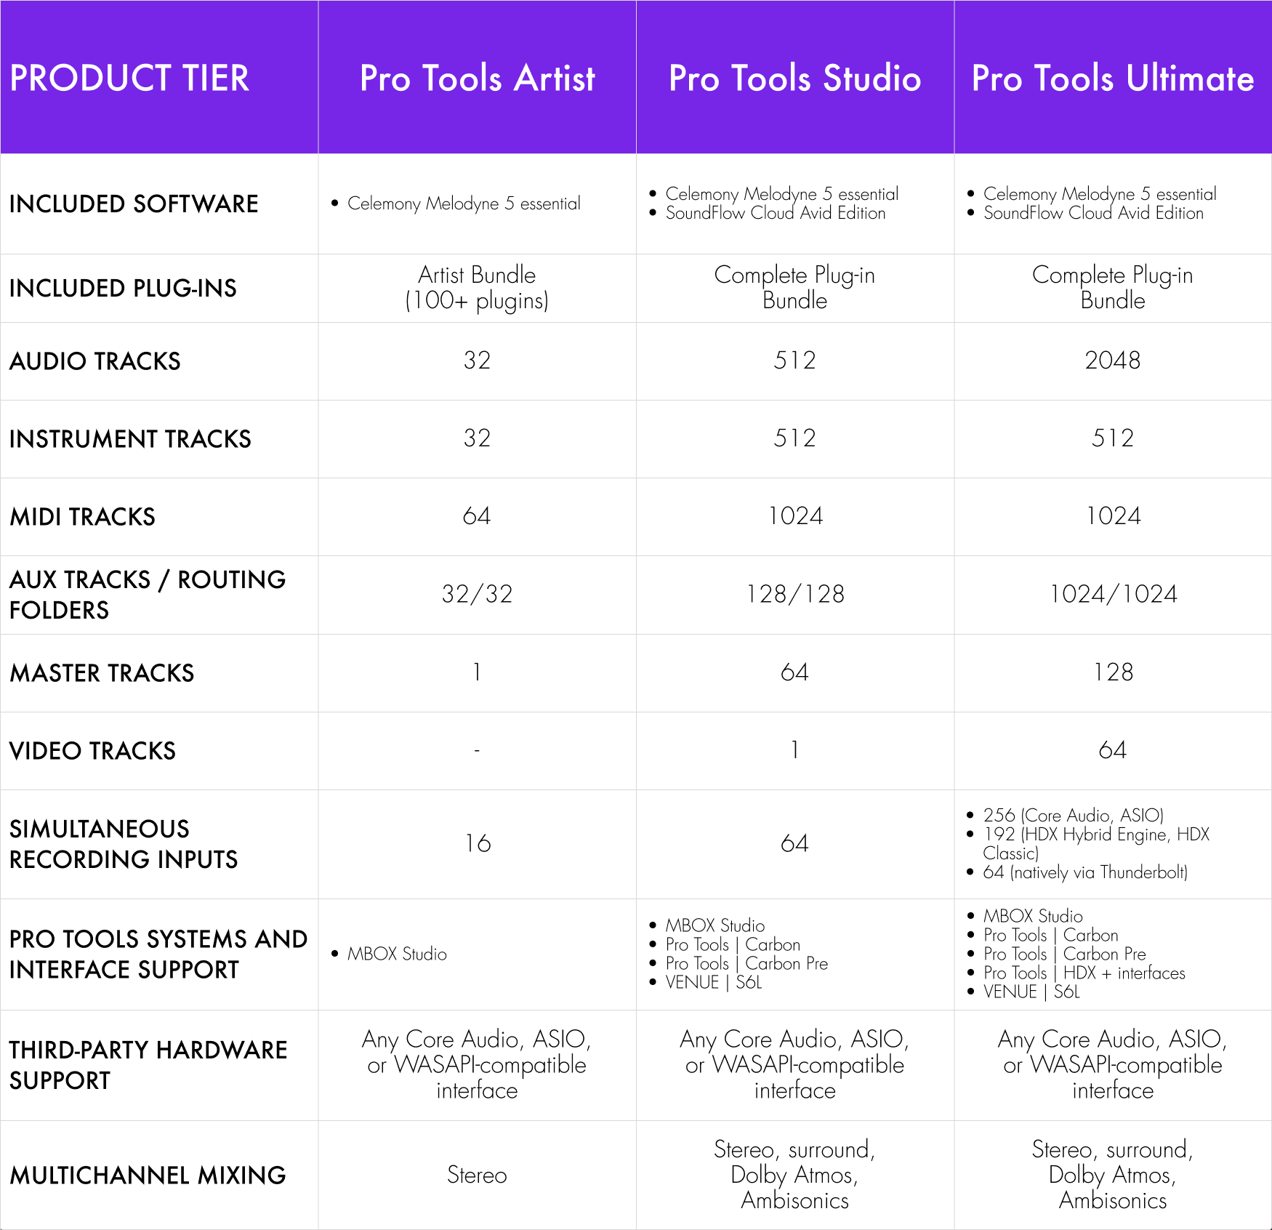Click the VIDEO TRACKS row label
Screen dimensions: 1272x1230
(92, 751)
